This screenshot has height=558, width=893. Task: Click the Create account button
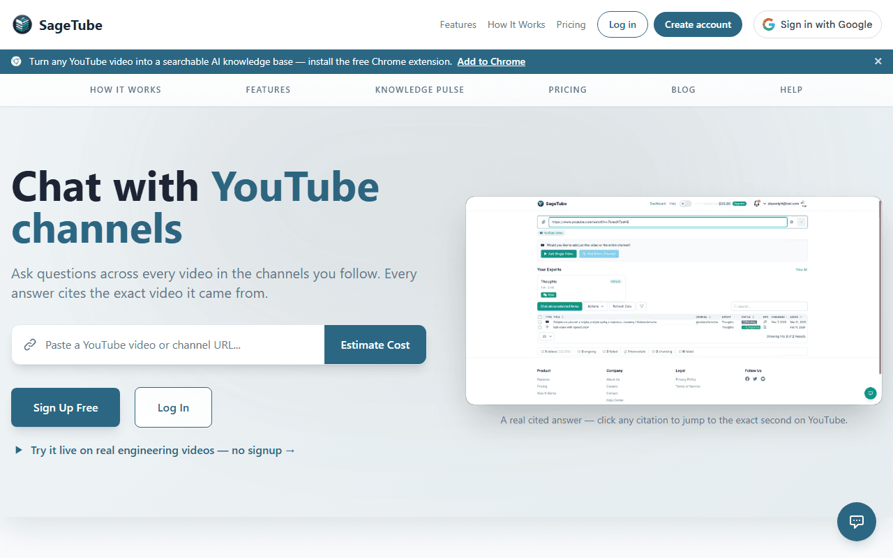(x=698, y=24)
